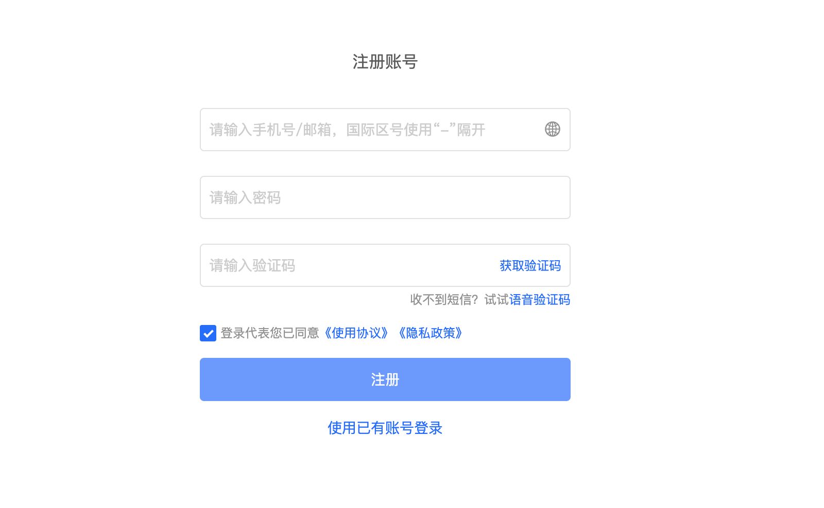
Task: Toggle the blue checkmark box beside 登录代表您已同意
Action: click(208, 333)
